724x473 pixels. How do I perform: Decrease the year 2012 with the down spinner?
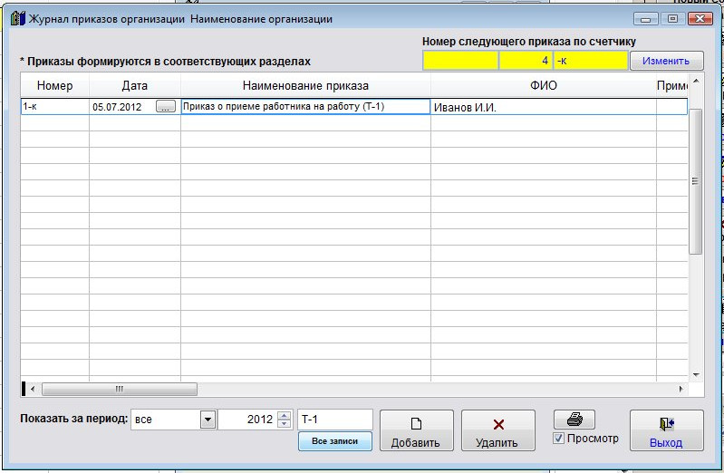coord(285,423)
